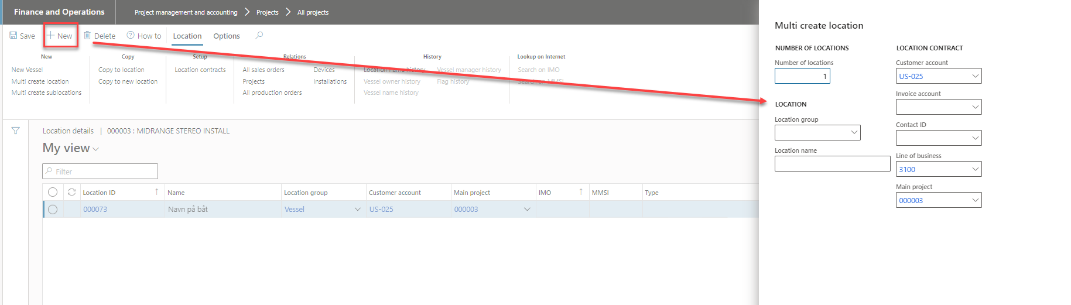Screen dimensions: 1071x305
Task: Click into the grid Filter box
Action: pos(100,171)
